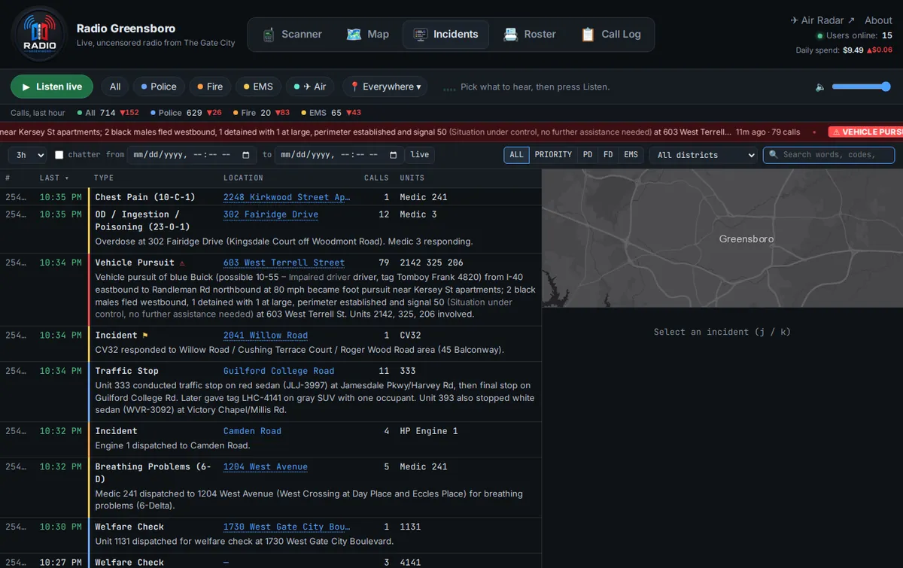Open 1204 West Avenue location link

point(266,466)
